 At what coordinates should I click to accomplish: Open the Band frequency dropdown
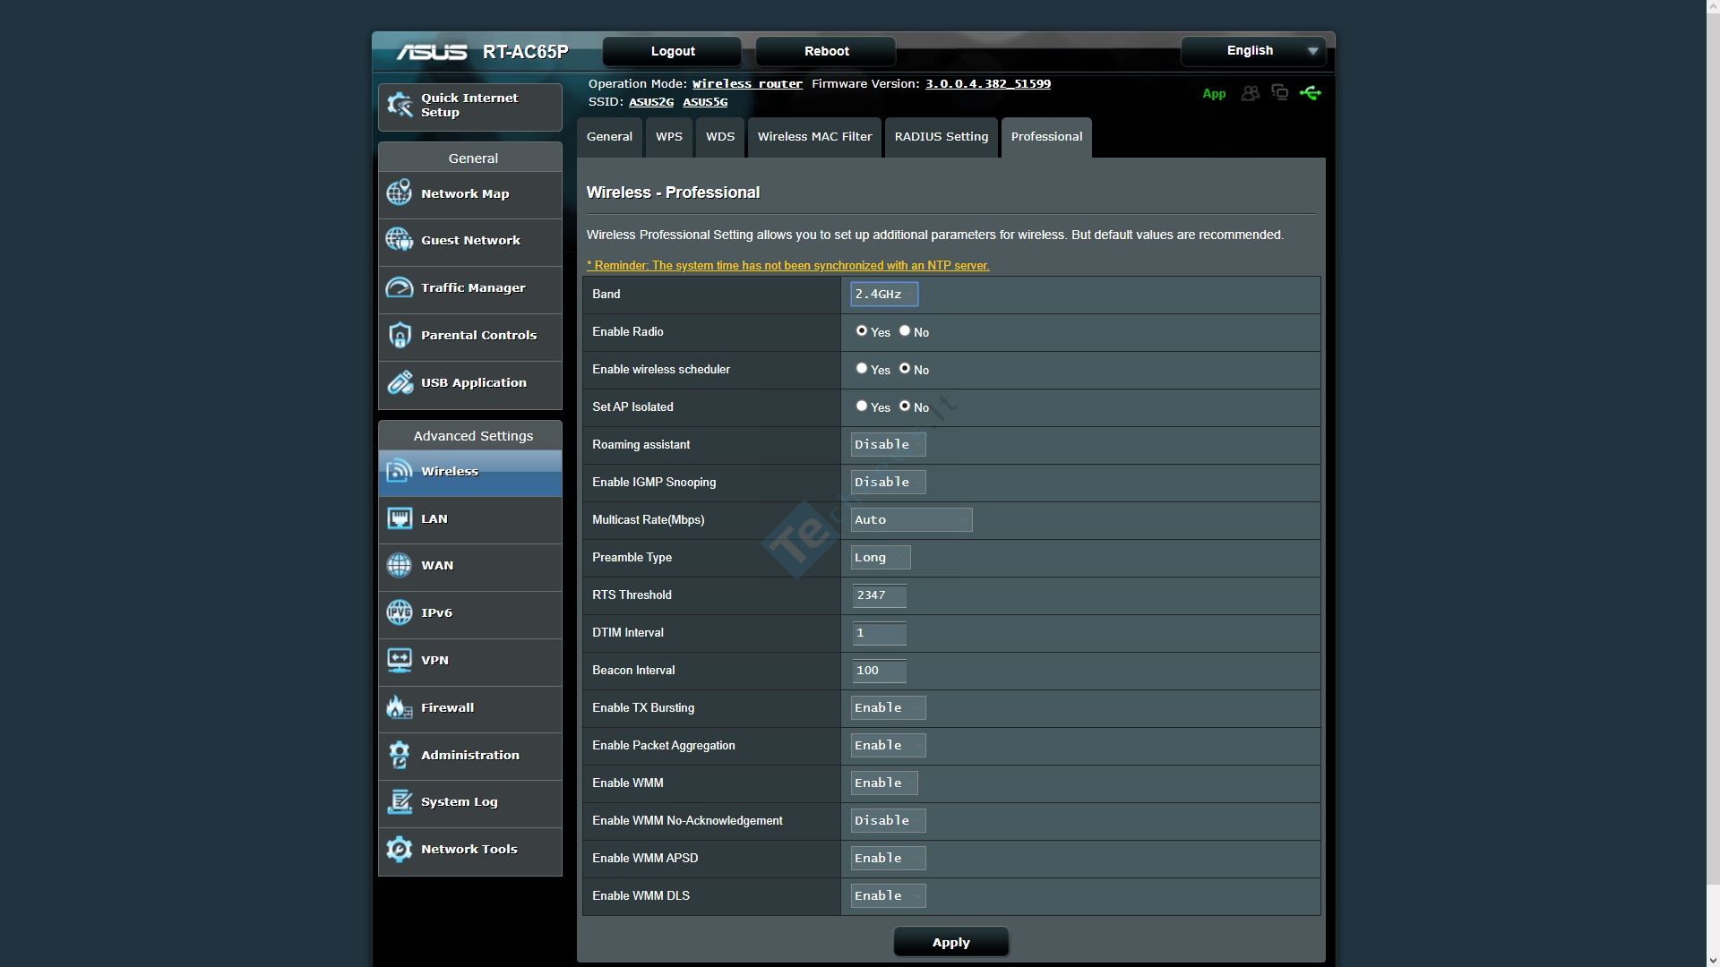coord(884,294)
